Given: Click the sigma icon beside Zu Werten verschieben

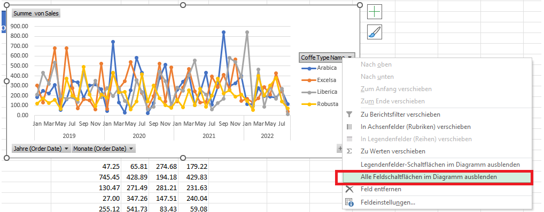Looking at the screenshot, I should 349,151.
